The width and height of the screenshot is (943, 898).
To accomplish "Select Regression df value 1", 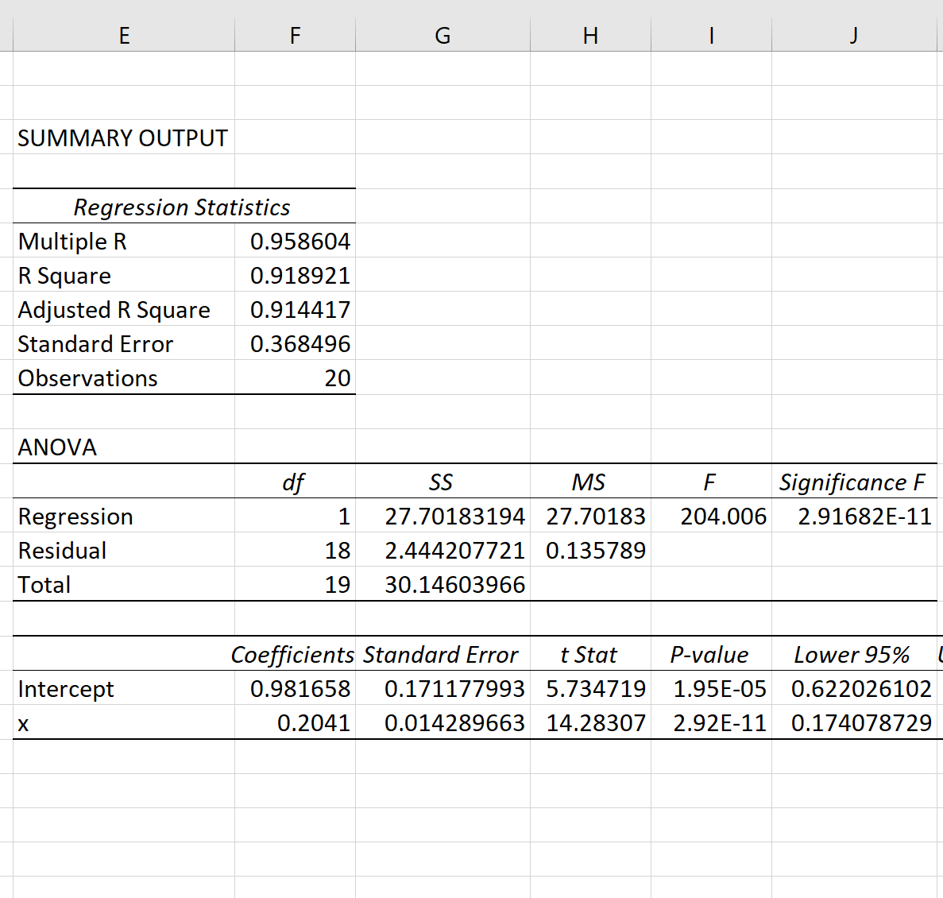I will (x=295, y=516).
